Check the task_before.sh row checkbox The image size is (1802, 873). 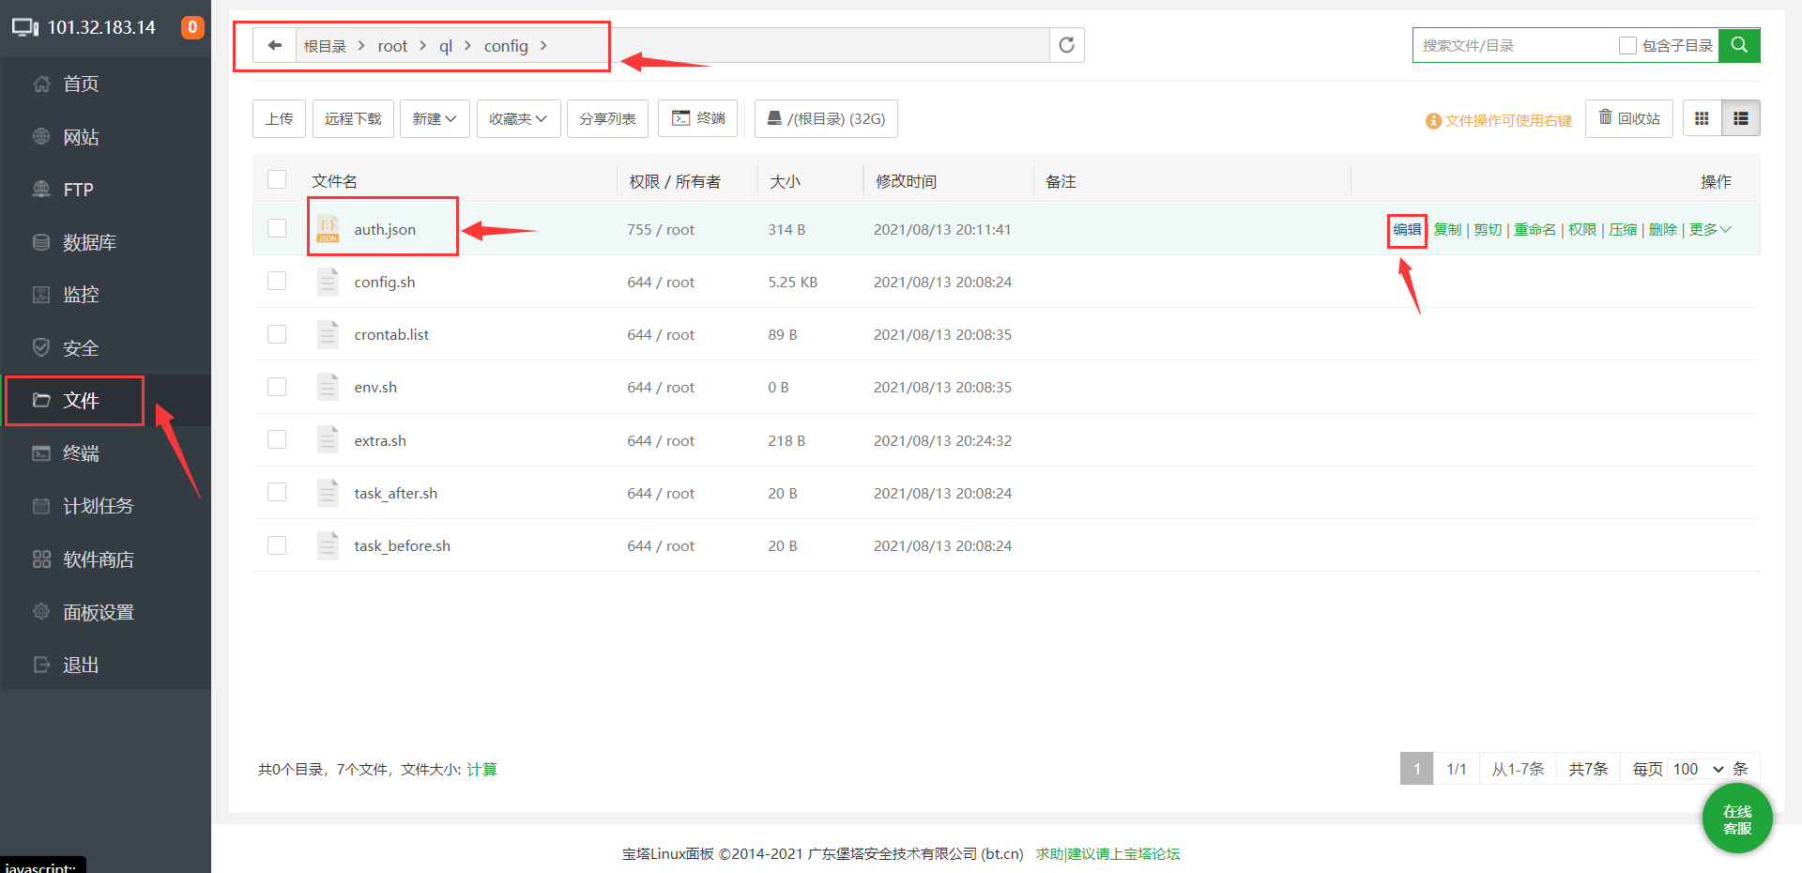277,545
